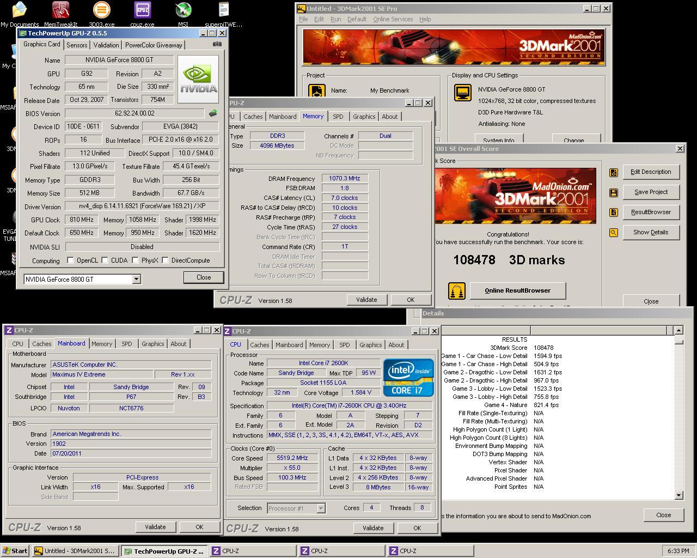This screenshot has height=558, width=697.
Task: Click OK in CPU-Z Mainboard window
Action: pyautogui.click(x=199, y=527)
